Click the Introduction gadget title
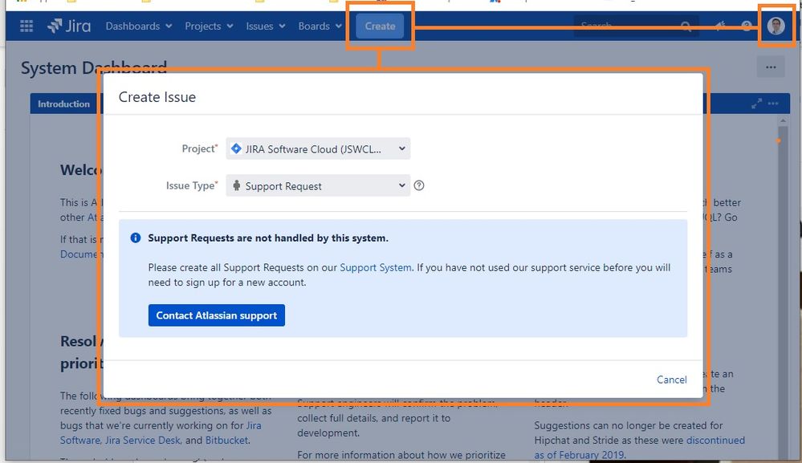 63,104
